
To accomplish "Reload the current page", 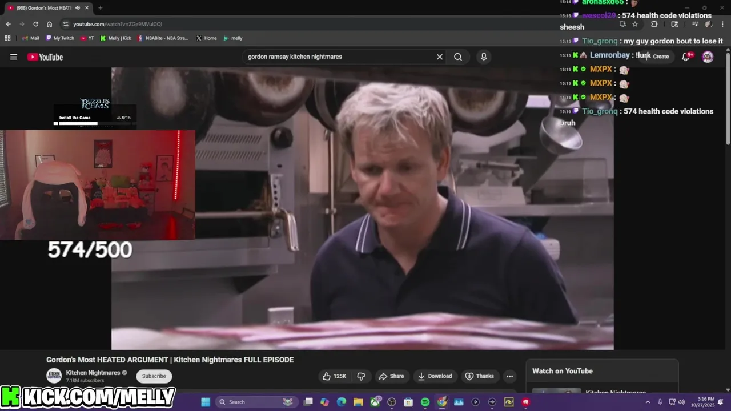I will click(x=35, y=24).
